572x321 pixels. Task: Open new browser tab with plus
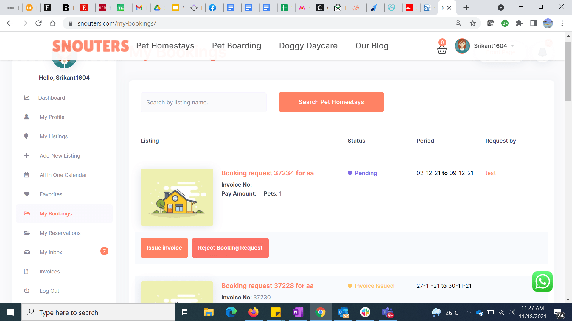pos(466,8)
